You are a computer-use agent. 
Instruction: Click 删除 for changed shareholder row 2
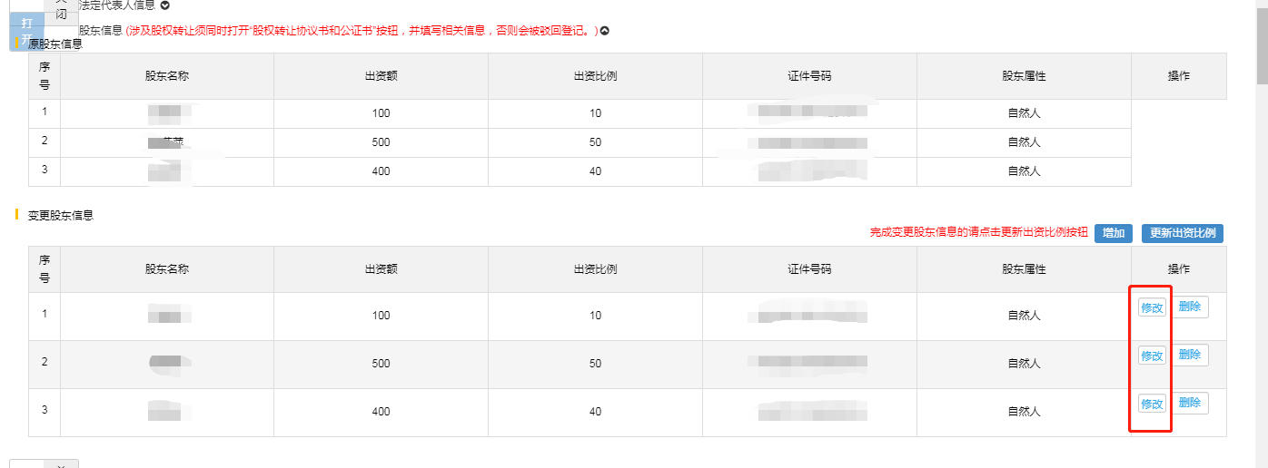point(1190,355)
